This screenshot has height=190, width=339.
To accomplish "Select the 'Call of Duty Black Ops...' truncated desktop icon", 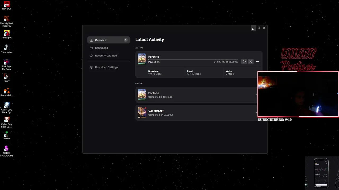I will [x=7, y=122].
